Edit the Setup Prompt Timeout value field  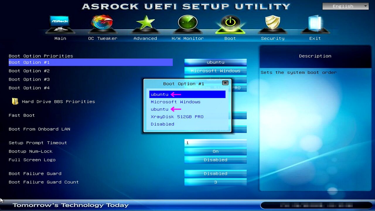(x=216, y=143)
